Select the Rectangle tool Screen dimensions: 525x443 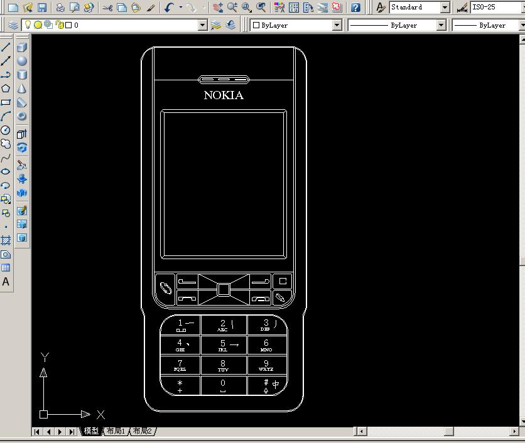tap(6, 102)
